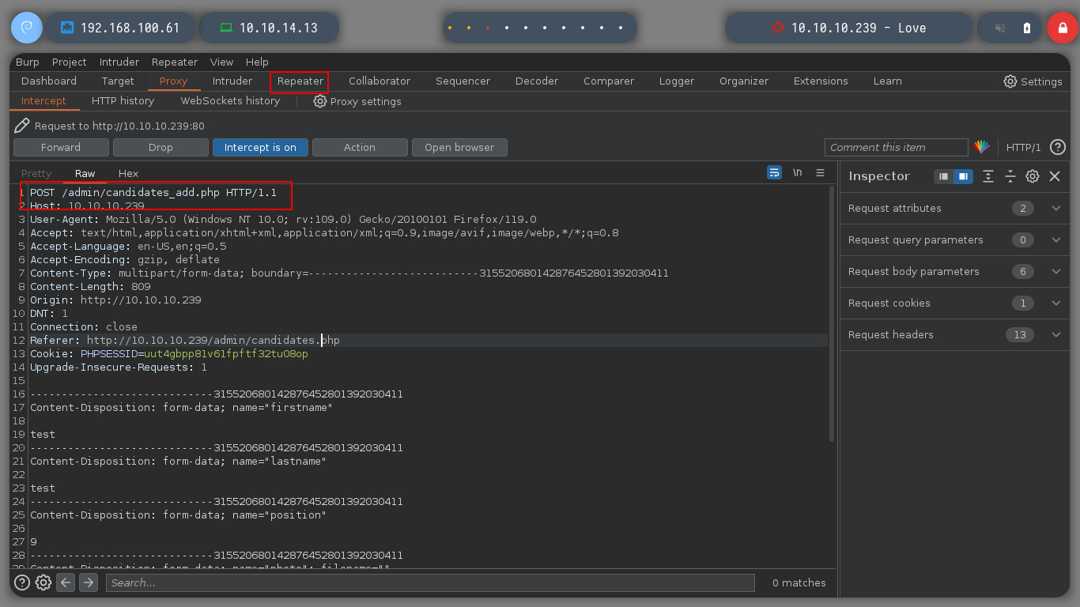Screen dimensions: 1080x607
Task: Click the Debian logo launcher icon
Action: pyautogui.click(x=26, y=28)
